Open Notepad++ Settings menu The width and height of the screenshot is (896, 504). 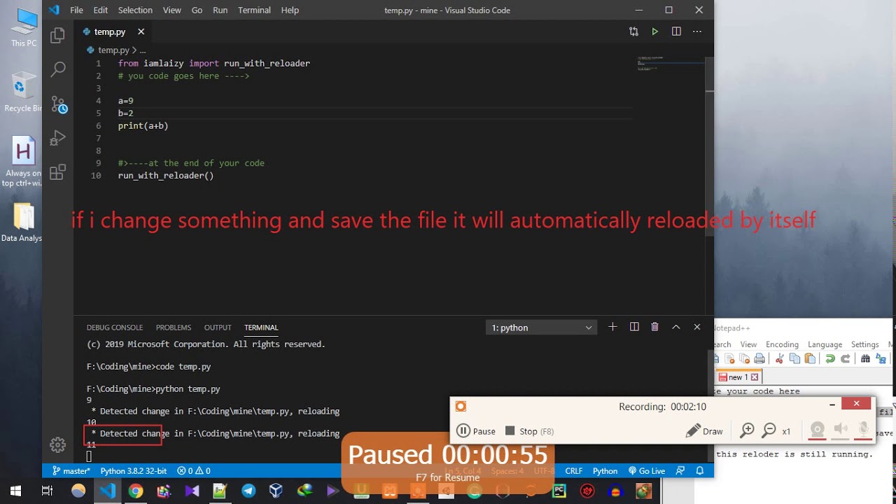coord(864,344)
